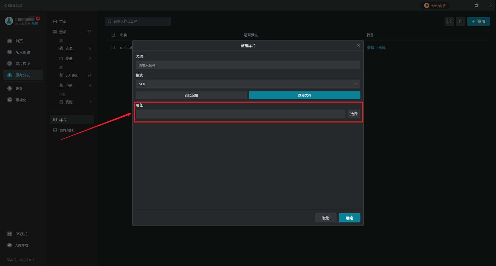Image resolution: width=496 pixels, height=266 pixels.
Task: Click the 选择 button beside the path field
Action: [x=354, y=114]
